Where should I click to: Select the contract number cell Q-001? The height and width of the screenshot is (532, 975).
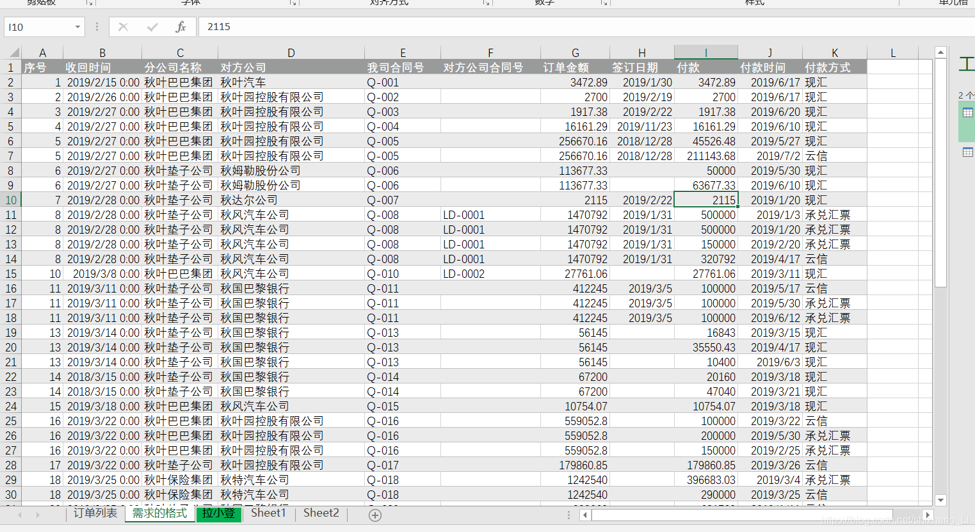pyautogui.click(x=403, y=82)
